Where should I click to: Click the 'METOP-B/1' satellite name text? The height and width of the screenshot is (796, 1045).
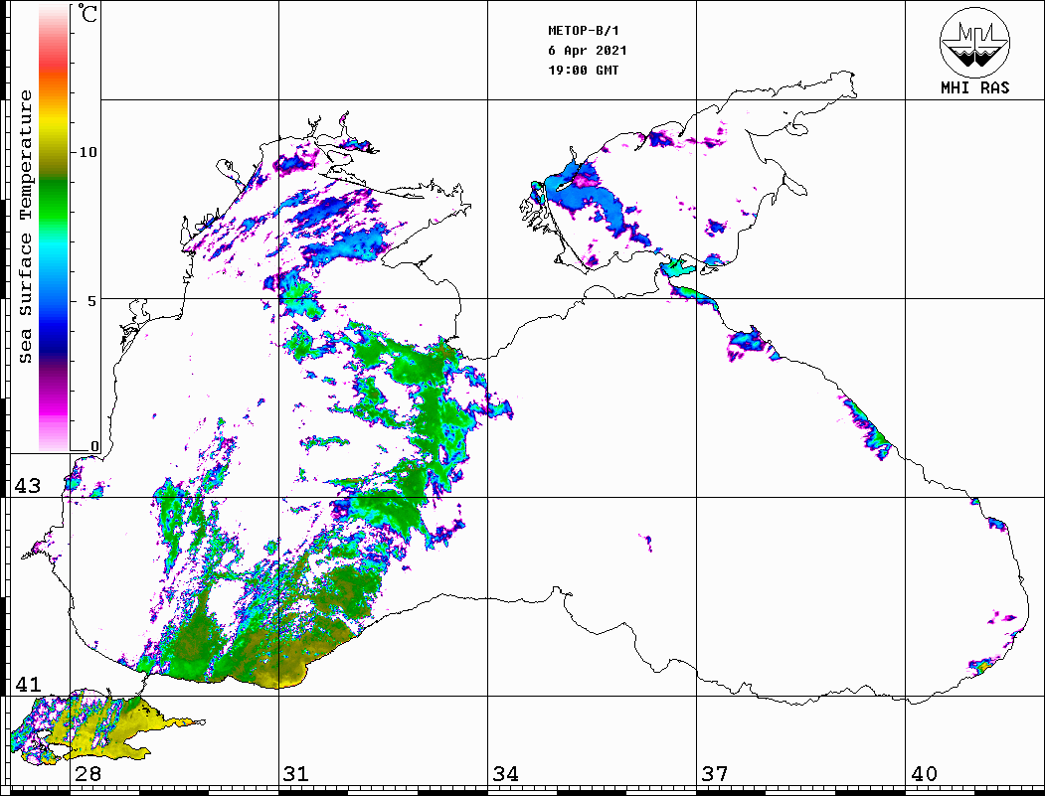583,31
